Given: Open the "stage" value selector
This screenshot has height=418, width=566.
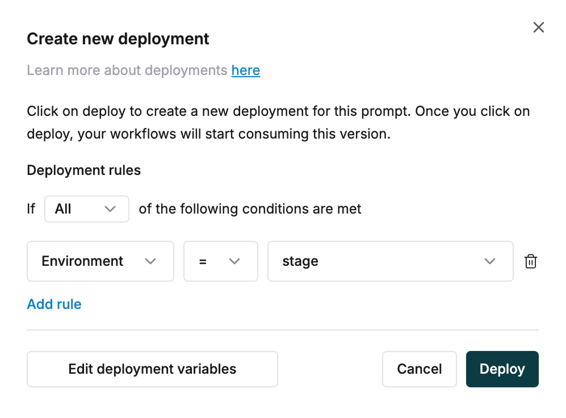Looking at the screenshot, I should tap(390, 261).
